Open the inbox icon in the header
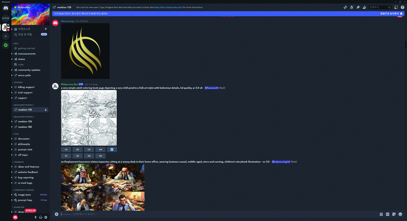407x221 pixels. pos(396,7)
